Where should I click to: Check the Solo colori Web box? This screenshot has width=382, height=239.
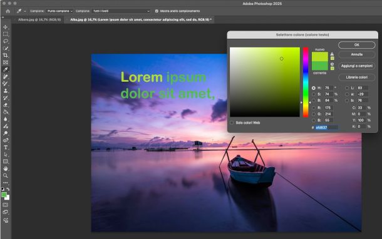tap(232, 123)
